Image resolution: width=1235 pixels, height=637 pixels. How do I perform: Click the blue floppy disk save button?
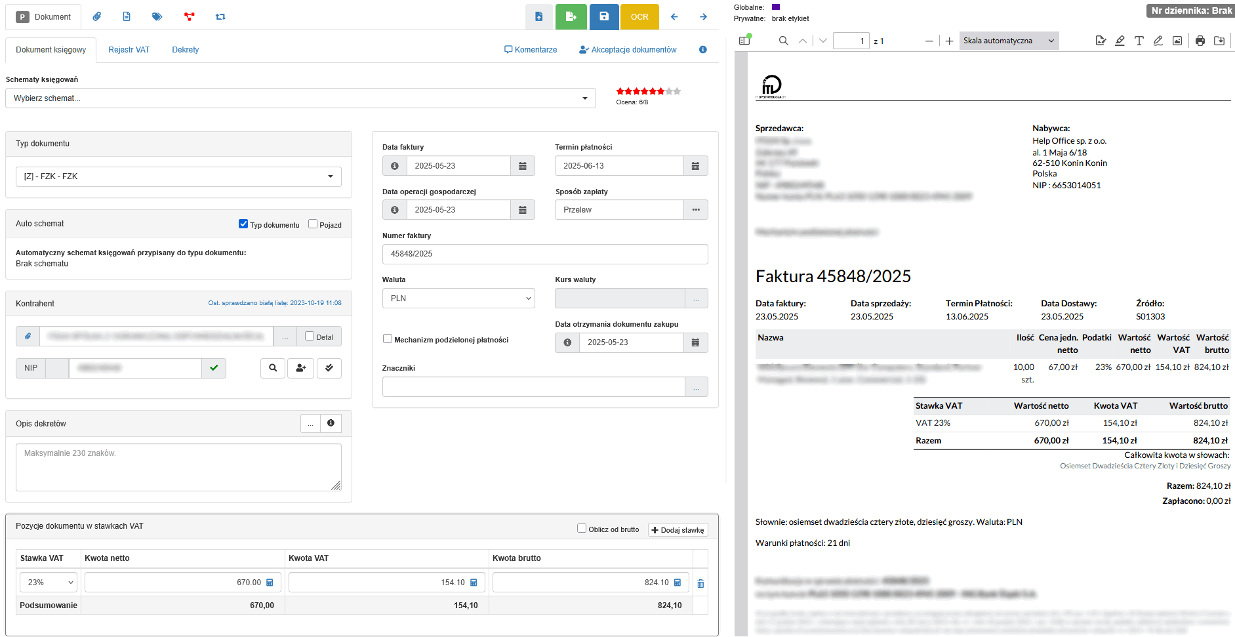click(x=604, y=16)
